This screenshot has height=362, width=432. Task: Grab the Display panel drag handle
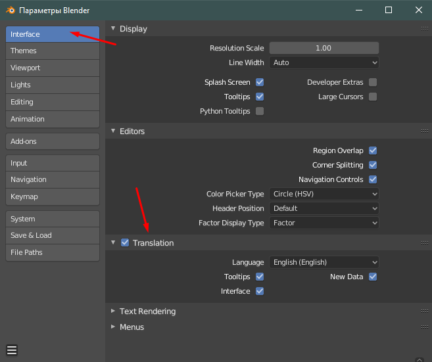425,29
